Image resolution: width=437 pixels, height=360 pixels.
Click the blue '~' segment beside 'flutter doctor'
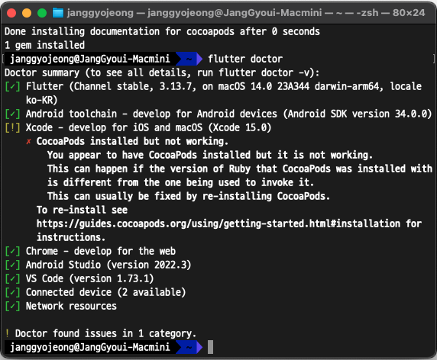click(189, 59)
